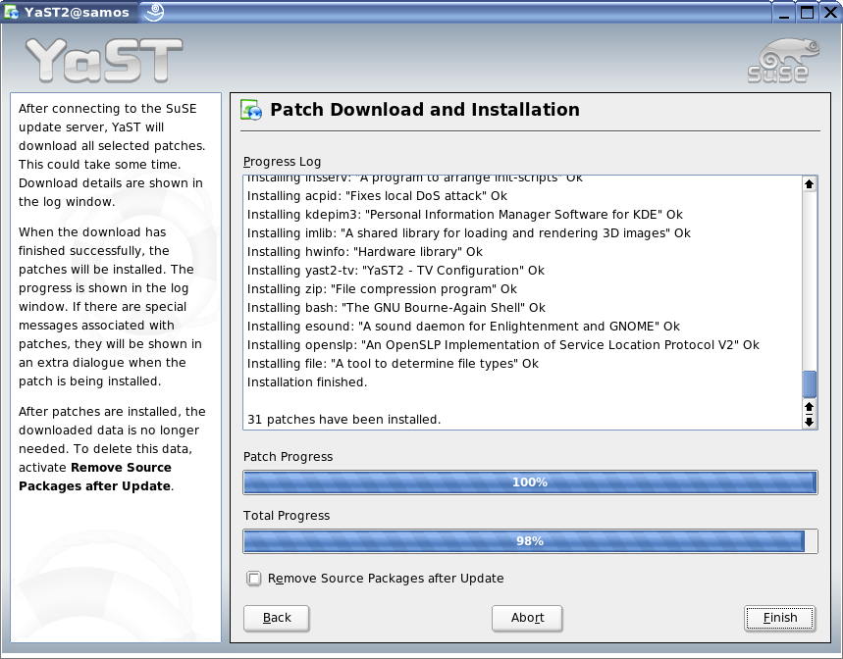Click the YaST2@samos window title
This screenshot has height=659, width=843.
point(77,13)
